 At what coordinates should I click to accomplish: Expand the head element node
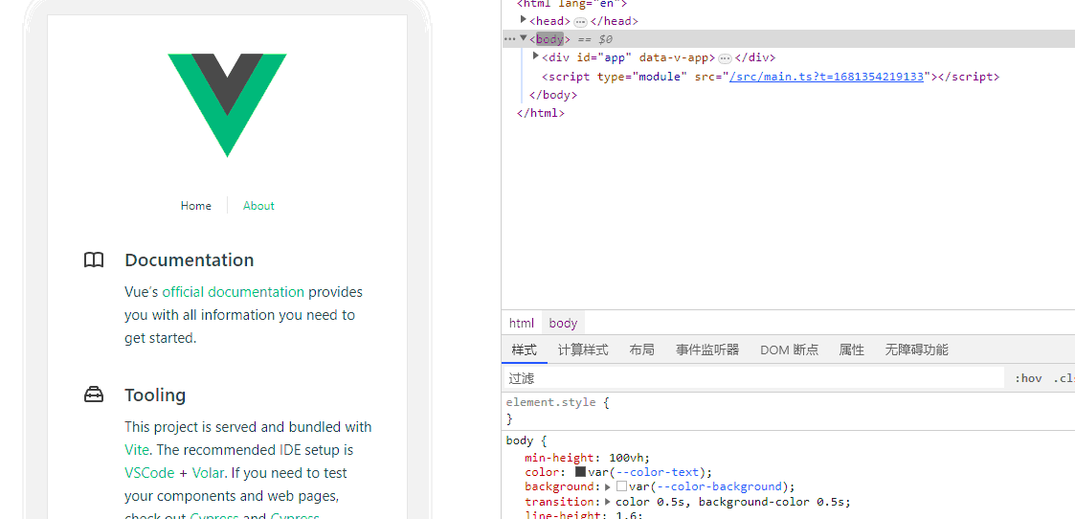click(x=524, y=20)
